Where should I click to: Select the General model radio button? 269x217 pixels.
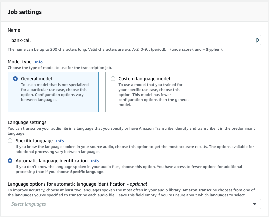pos(15,79)
